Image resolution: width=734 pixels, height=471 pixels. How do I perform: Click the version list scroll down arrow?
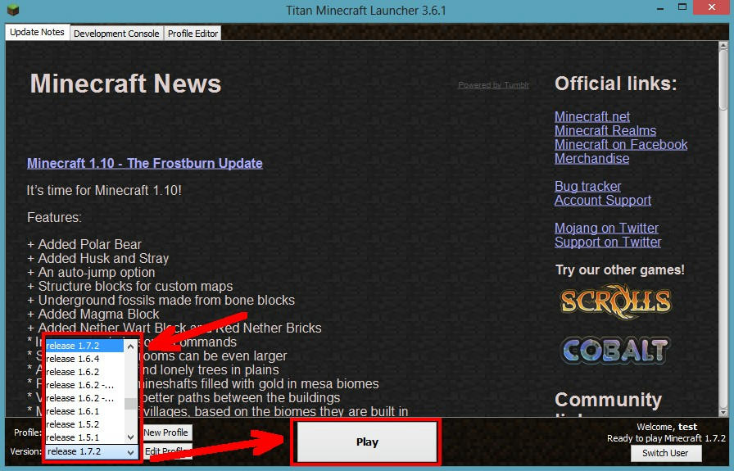point(130,437)
